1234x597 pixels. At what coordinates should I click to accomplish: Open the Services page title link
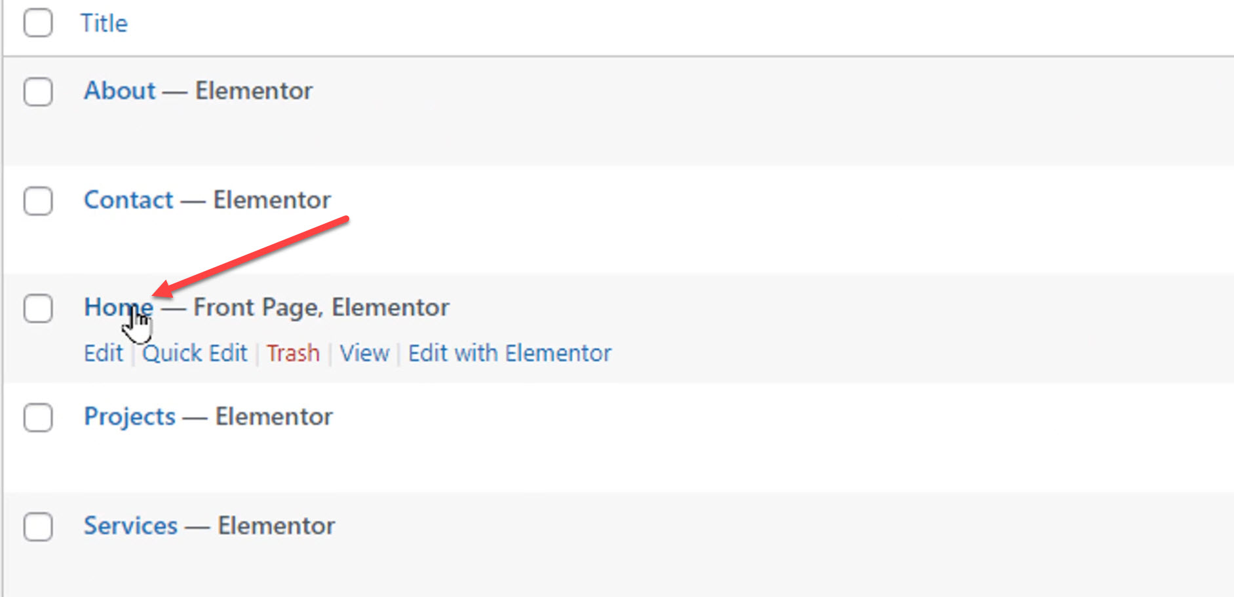130,526
